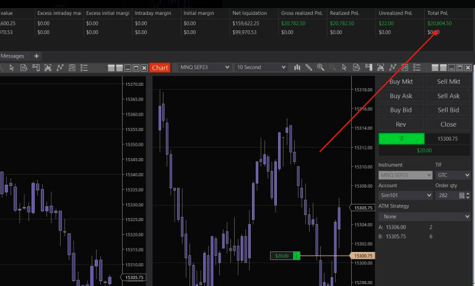475x286 pixels.
Task: Switch to the Messages tab
Action: (12, 56)
